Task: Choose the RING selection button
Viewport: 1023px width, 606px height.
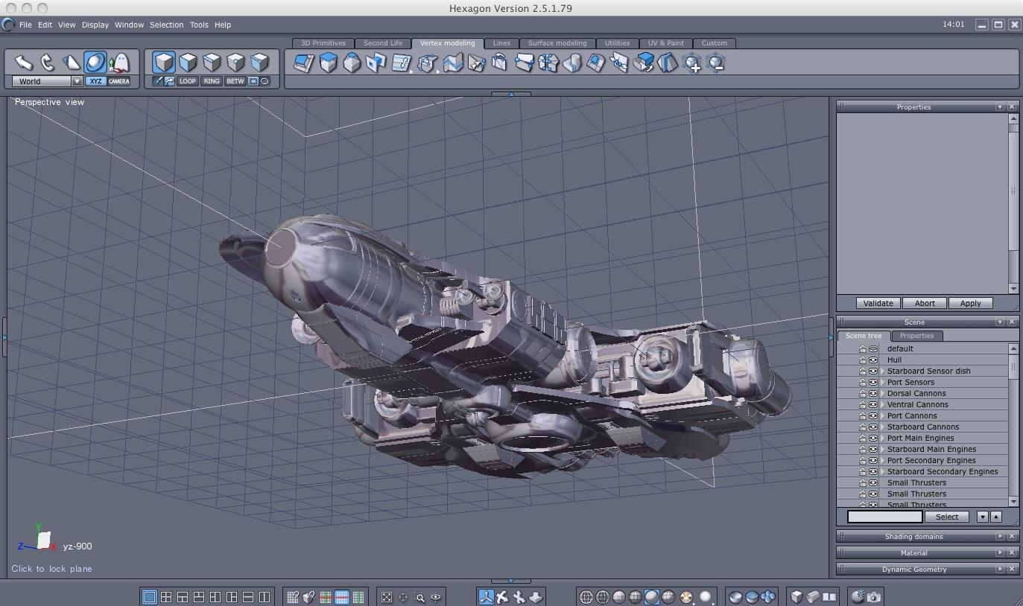Action: click(x=212, y=81)
